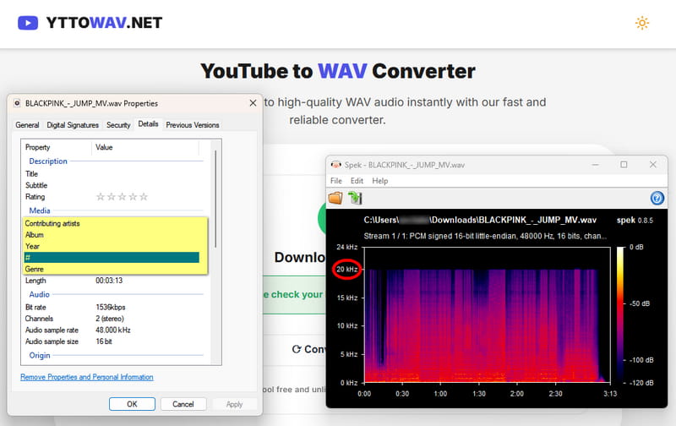This screenshot has height=426, width=676.
Task: Click the Origin group header
Action: [40, 355]
